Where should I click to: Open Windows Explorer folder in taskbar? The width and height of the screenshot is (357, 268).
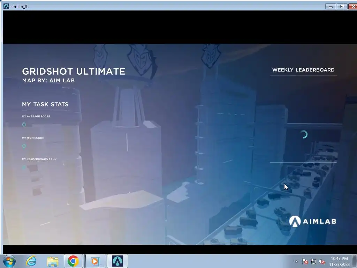coord(53,261)
